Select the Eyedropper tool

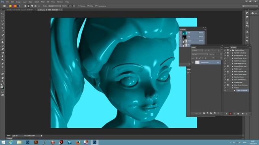click(x=2, y=31)
